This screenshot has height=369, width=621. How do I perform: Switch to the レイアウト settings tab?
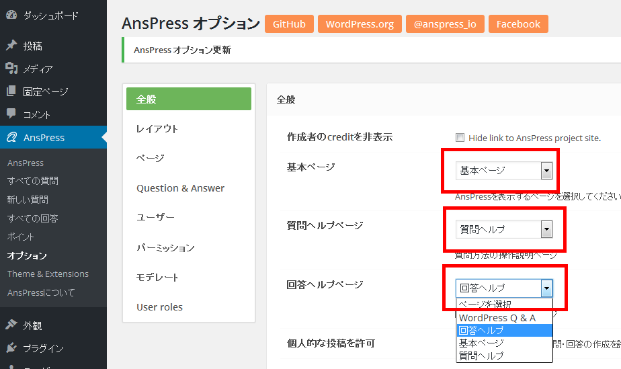(x=188, y=128)
